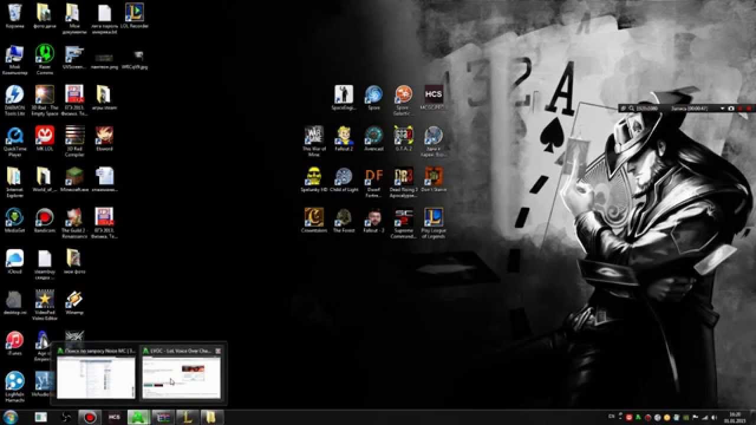Select the QuickTime Player icon
The image size is (756, 425).
(15, 141)
